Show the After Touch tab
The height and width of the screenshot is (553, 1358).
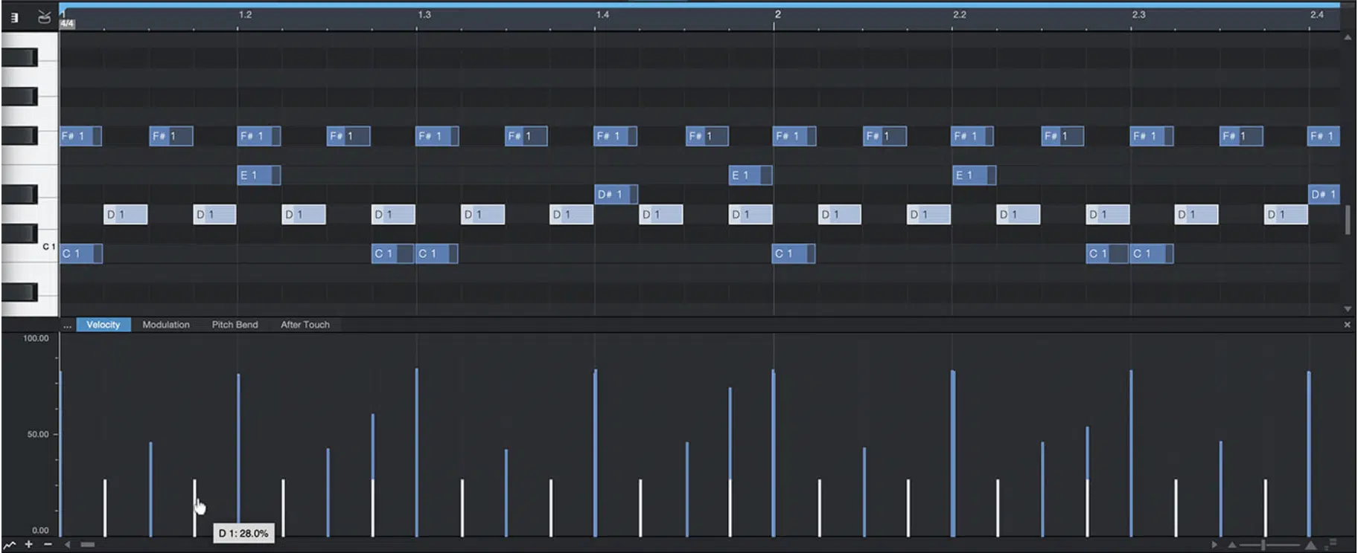point(305,325)
